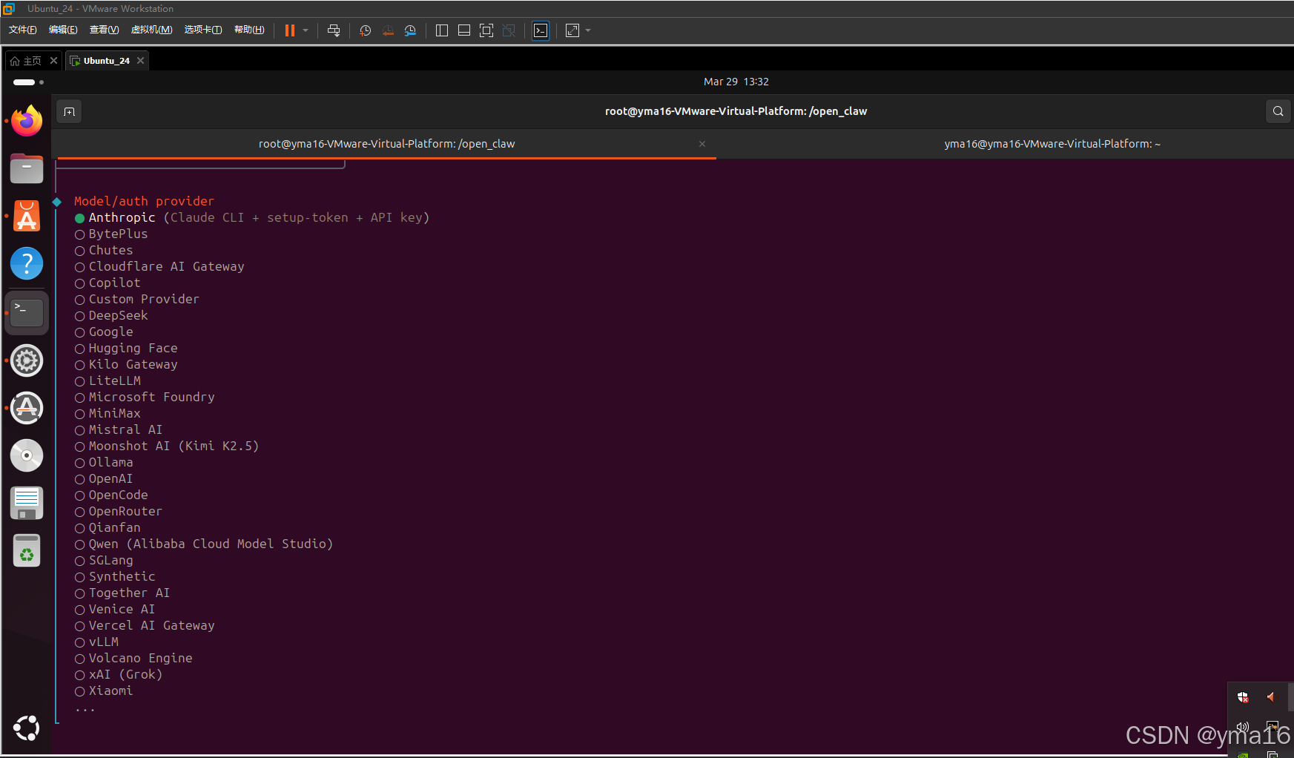
Task: Click the terminal search icon
Action: click(x=1278, y=111)
